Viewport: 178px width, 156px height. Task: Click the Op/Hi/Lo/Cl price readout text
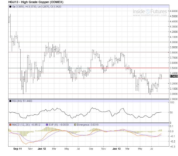tap(37, 7)
